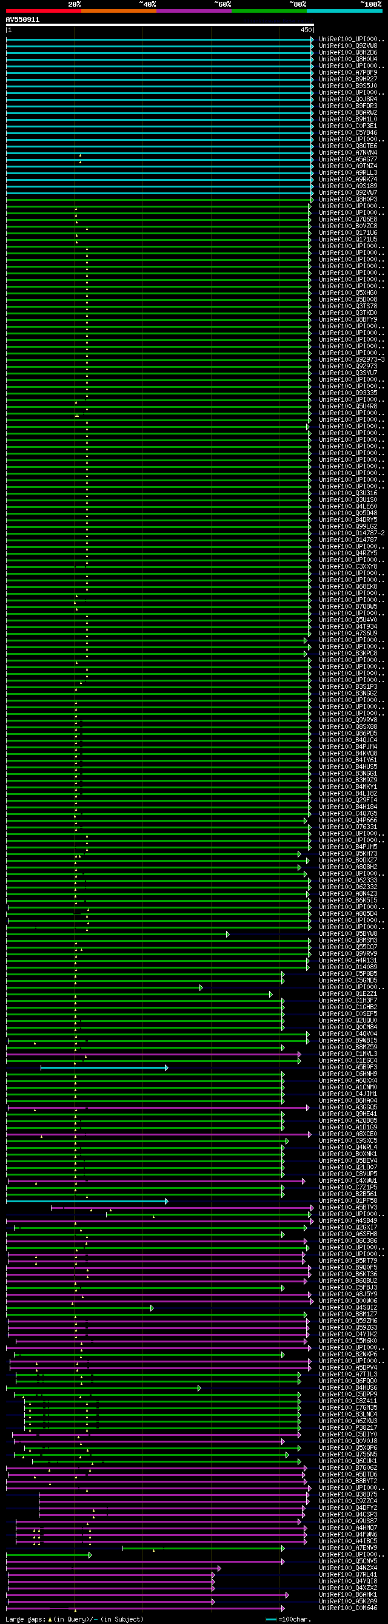Viewport: 388px width, 1624px height.
Task: Select hit label UniRef100_Q5BYW8
Action: 349,933
